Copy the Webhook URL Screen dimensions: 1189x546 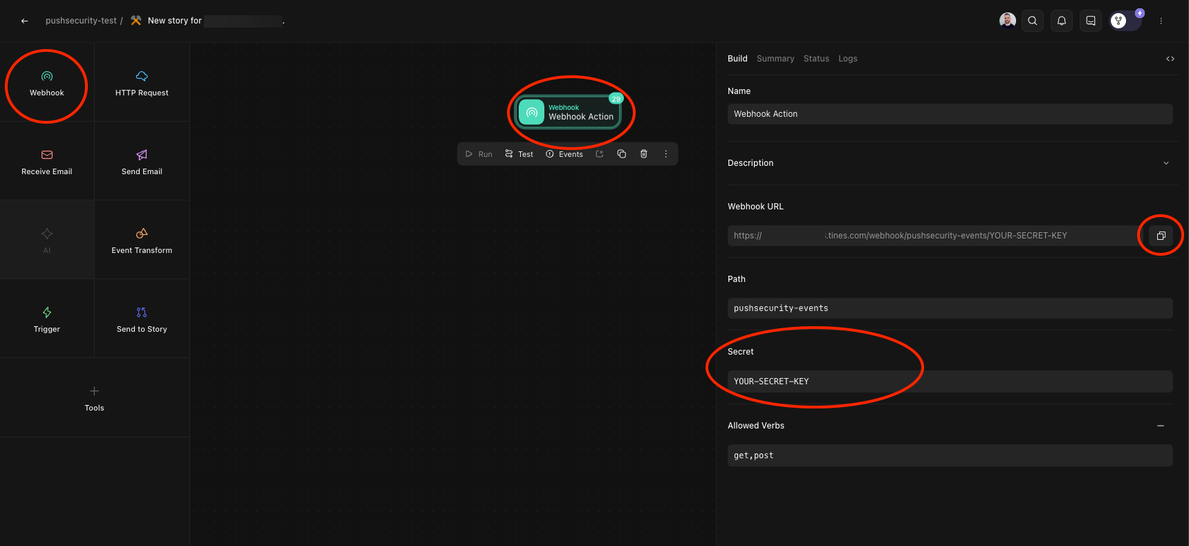point(1161,236)
